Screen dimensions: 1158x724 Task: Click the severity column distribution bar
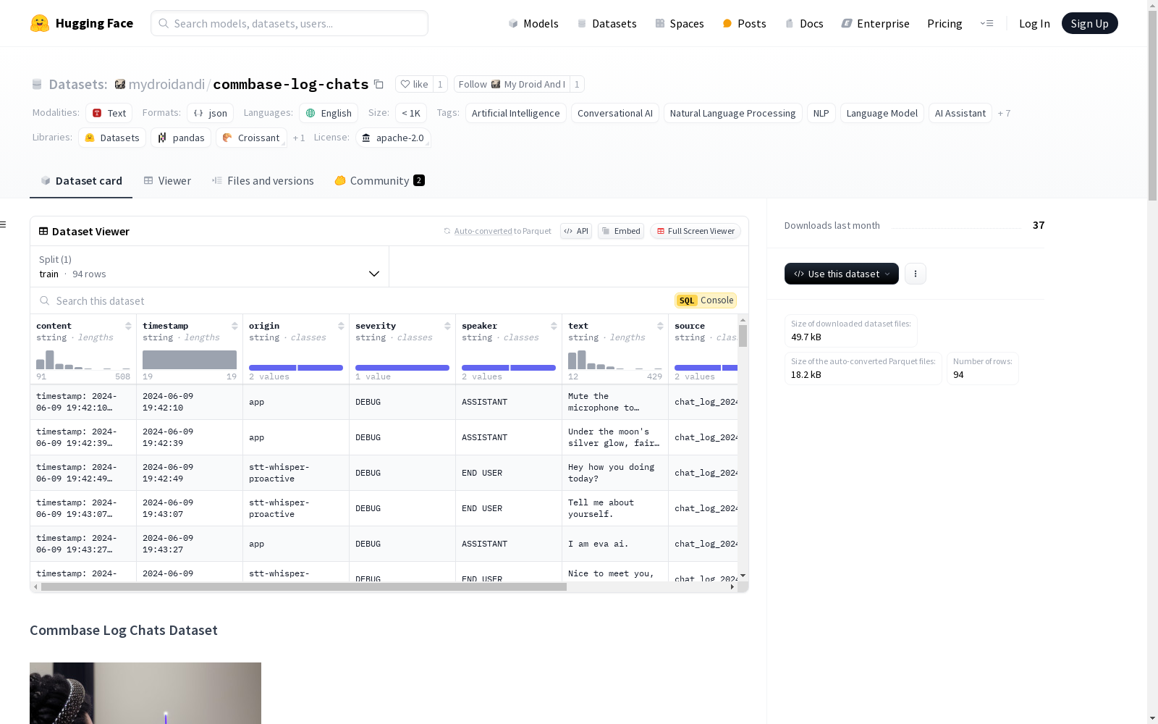tap(402, 368)
